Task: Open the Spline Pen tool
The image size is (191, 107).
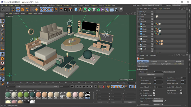Action: 80,10
